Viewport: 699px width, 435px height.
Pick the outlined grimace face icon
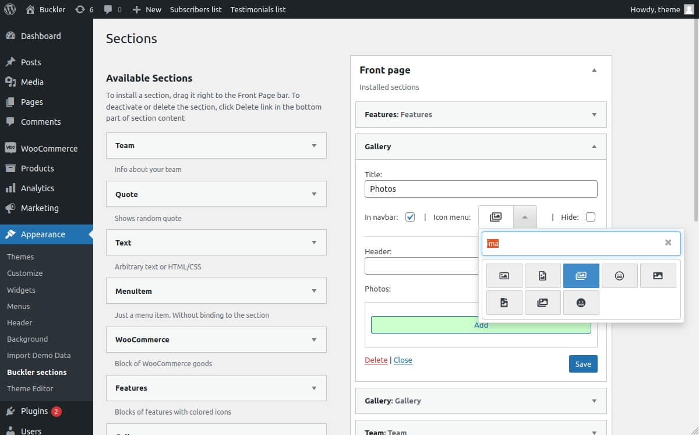(x=619, y=276)
